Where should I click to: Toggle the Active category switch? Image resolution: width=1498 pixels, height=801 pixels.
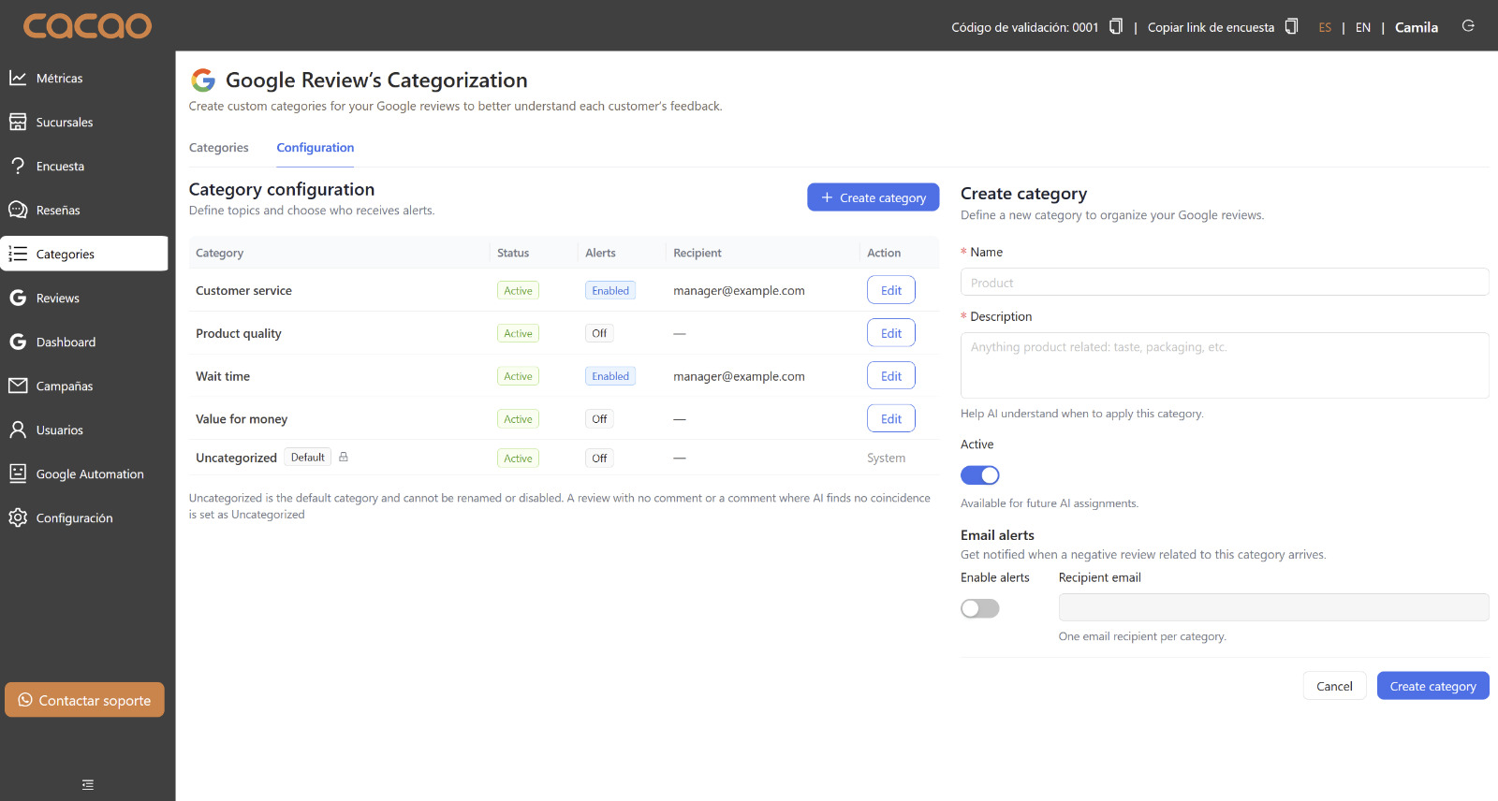[980, 475]
